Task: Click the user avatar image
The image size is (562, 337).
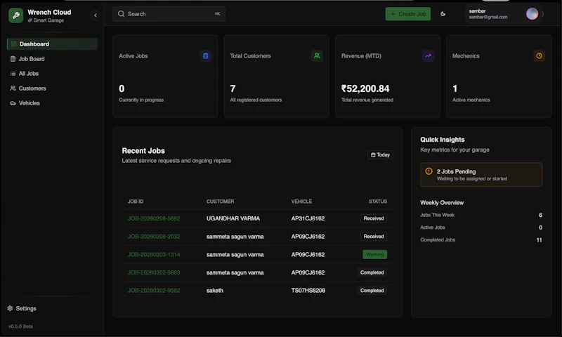Action: [532, 14]
